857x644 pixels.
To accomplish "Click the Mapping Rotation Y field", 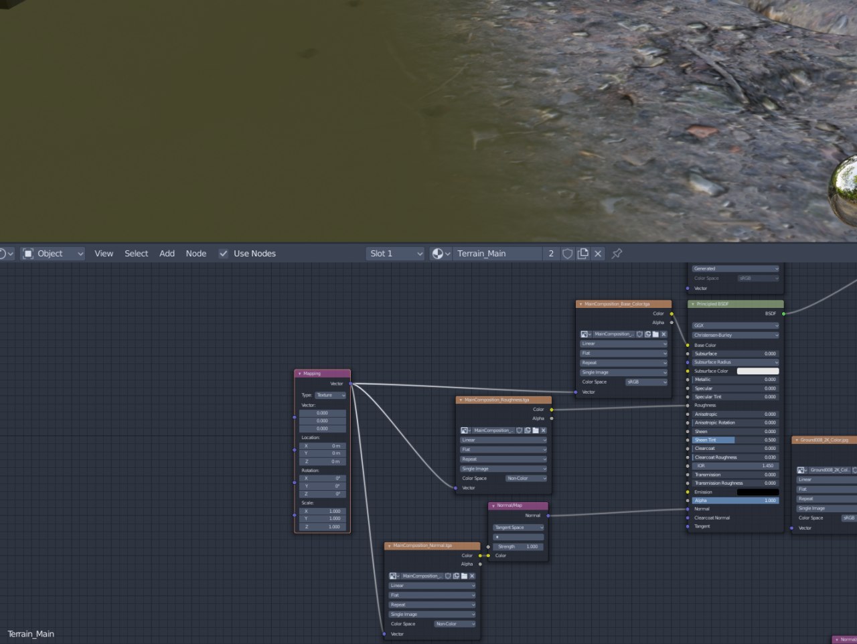I will click(x=323, y=486).
